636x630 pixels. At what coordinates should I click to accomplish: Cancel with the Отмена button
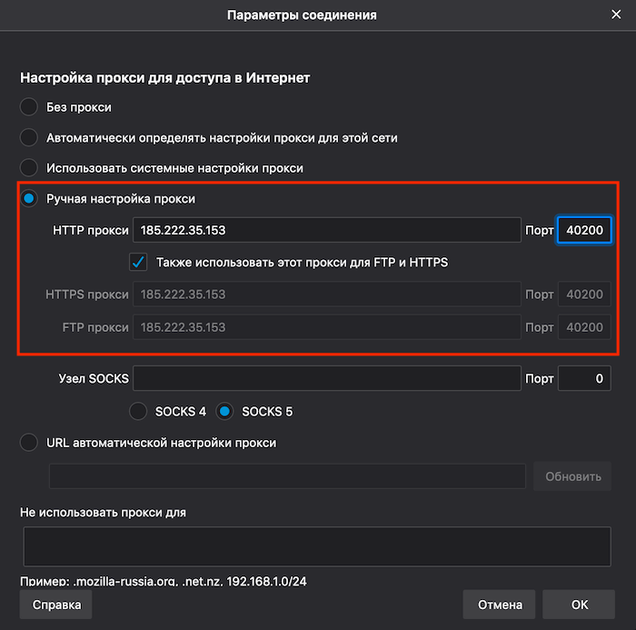coord(500,605)
